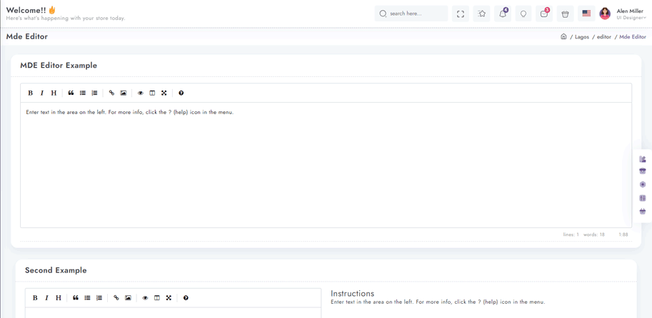The width and height of the screenshot is (652, 318).
Task: Insert an unordered list in the first editor
Action: [83, 93]
